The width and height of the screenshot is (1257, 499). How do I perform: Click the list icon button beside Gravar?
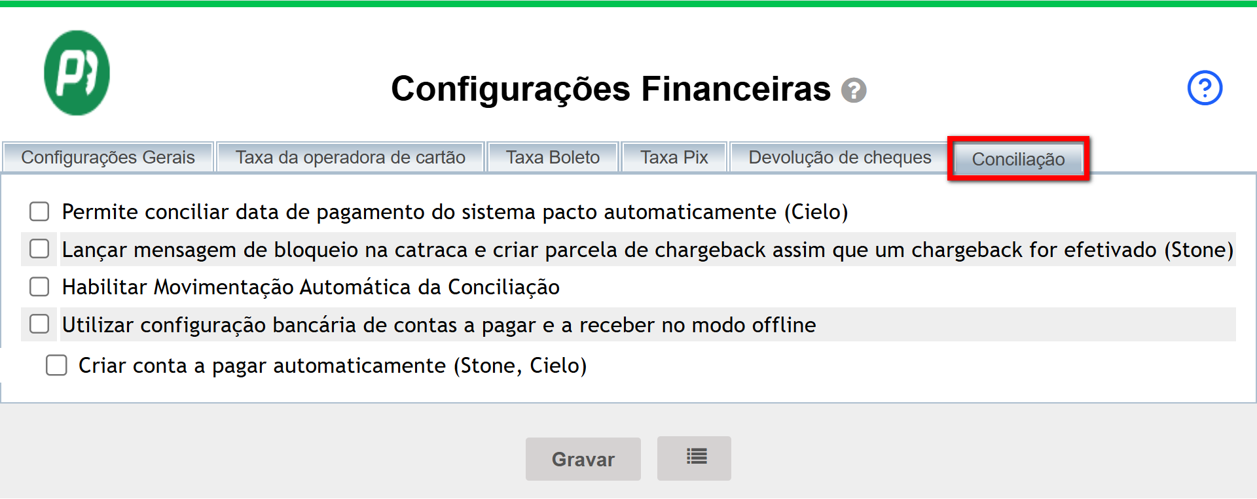[694, 458]
